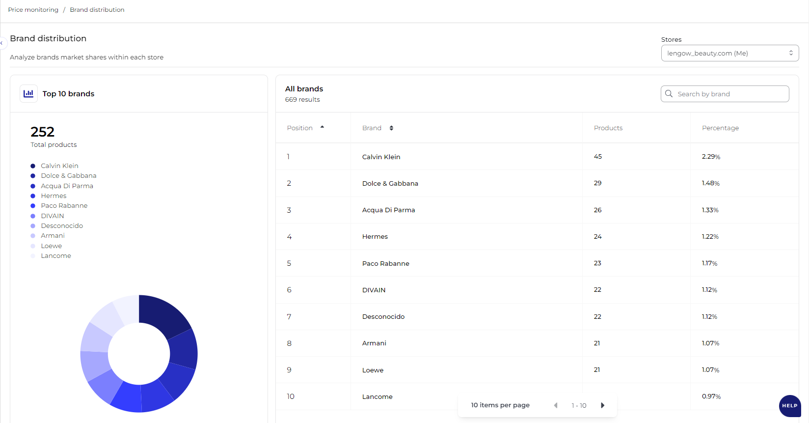809x423 pixels.
Task: Navigate to Price monitoring breadcrumb
Action: [x=33, y=10]
